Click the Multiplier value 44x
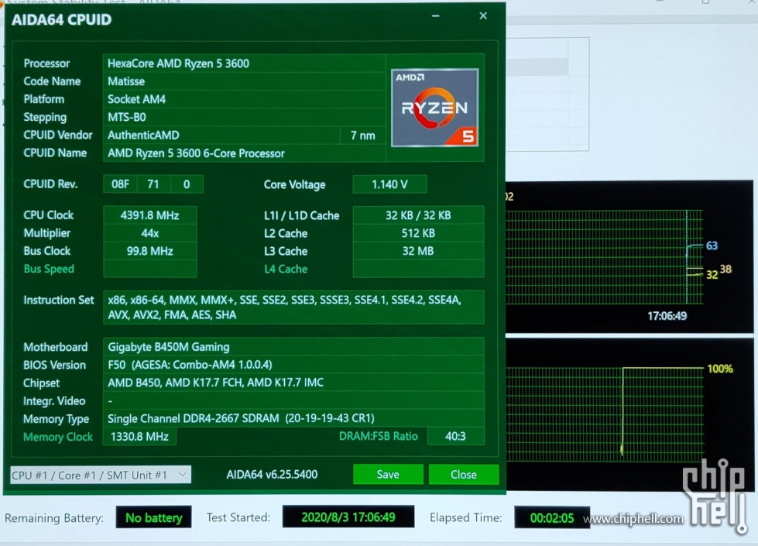The height and width of the screenshot is (546, 758). click(150, 233)
